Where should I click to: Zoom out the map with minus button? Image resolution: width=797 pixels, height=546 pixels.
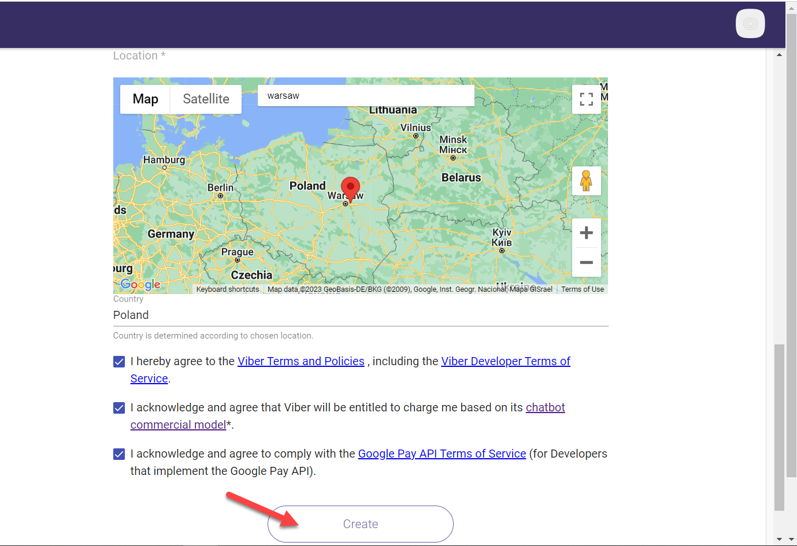[586, 262]
